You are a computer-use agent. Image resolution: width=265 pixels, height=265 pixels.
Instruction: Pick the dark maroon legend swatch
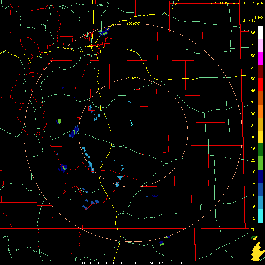pyautogui.click(x=260, y=72)
